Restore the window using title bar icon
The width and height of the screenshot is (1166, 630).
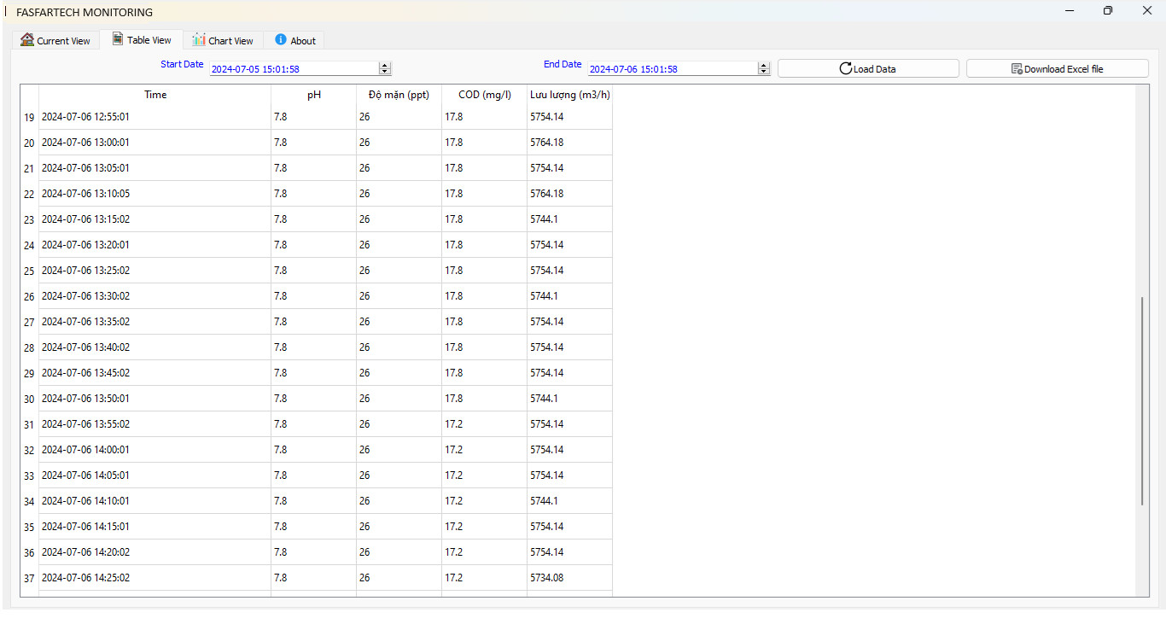1108,11
